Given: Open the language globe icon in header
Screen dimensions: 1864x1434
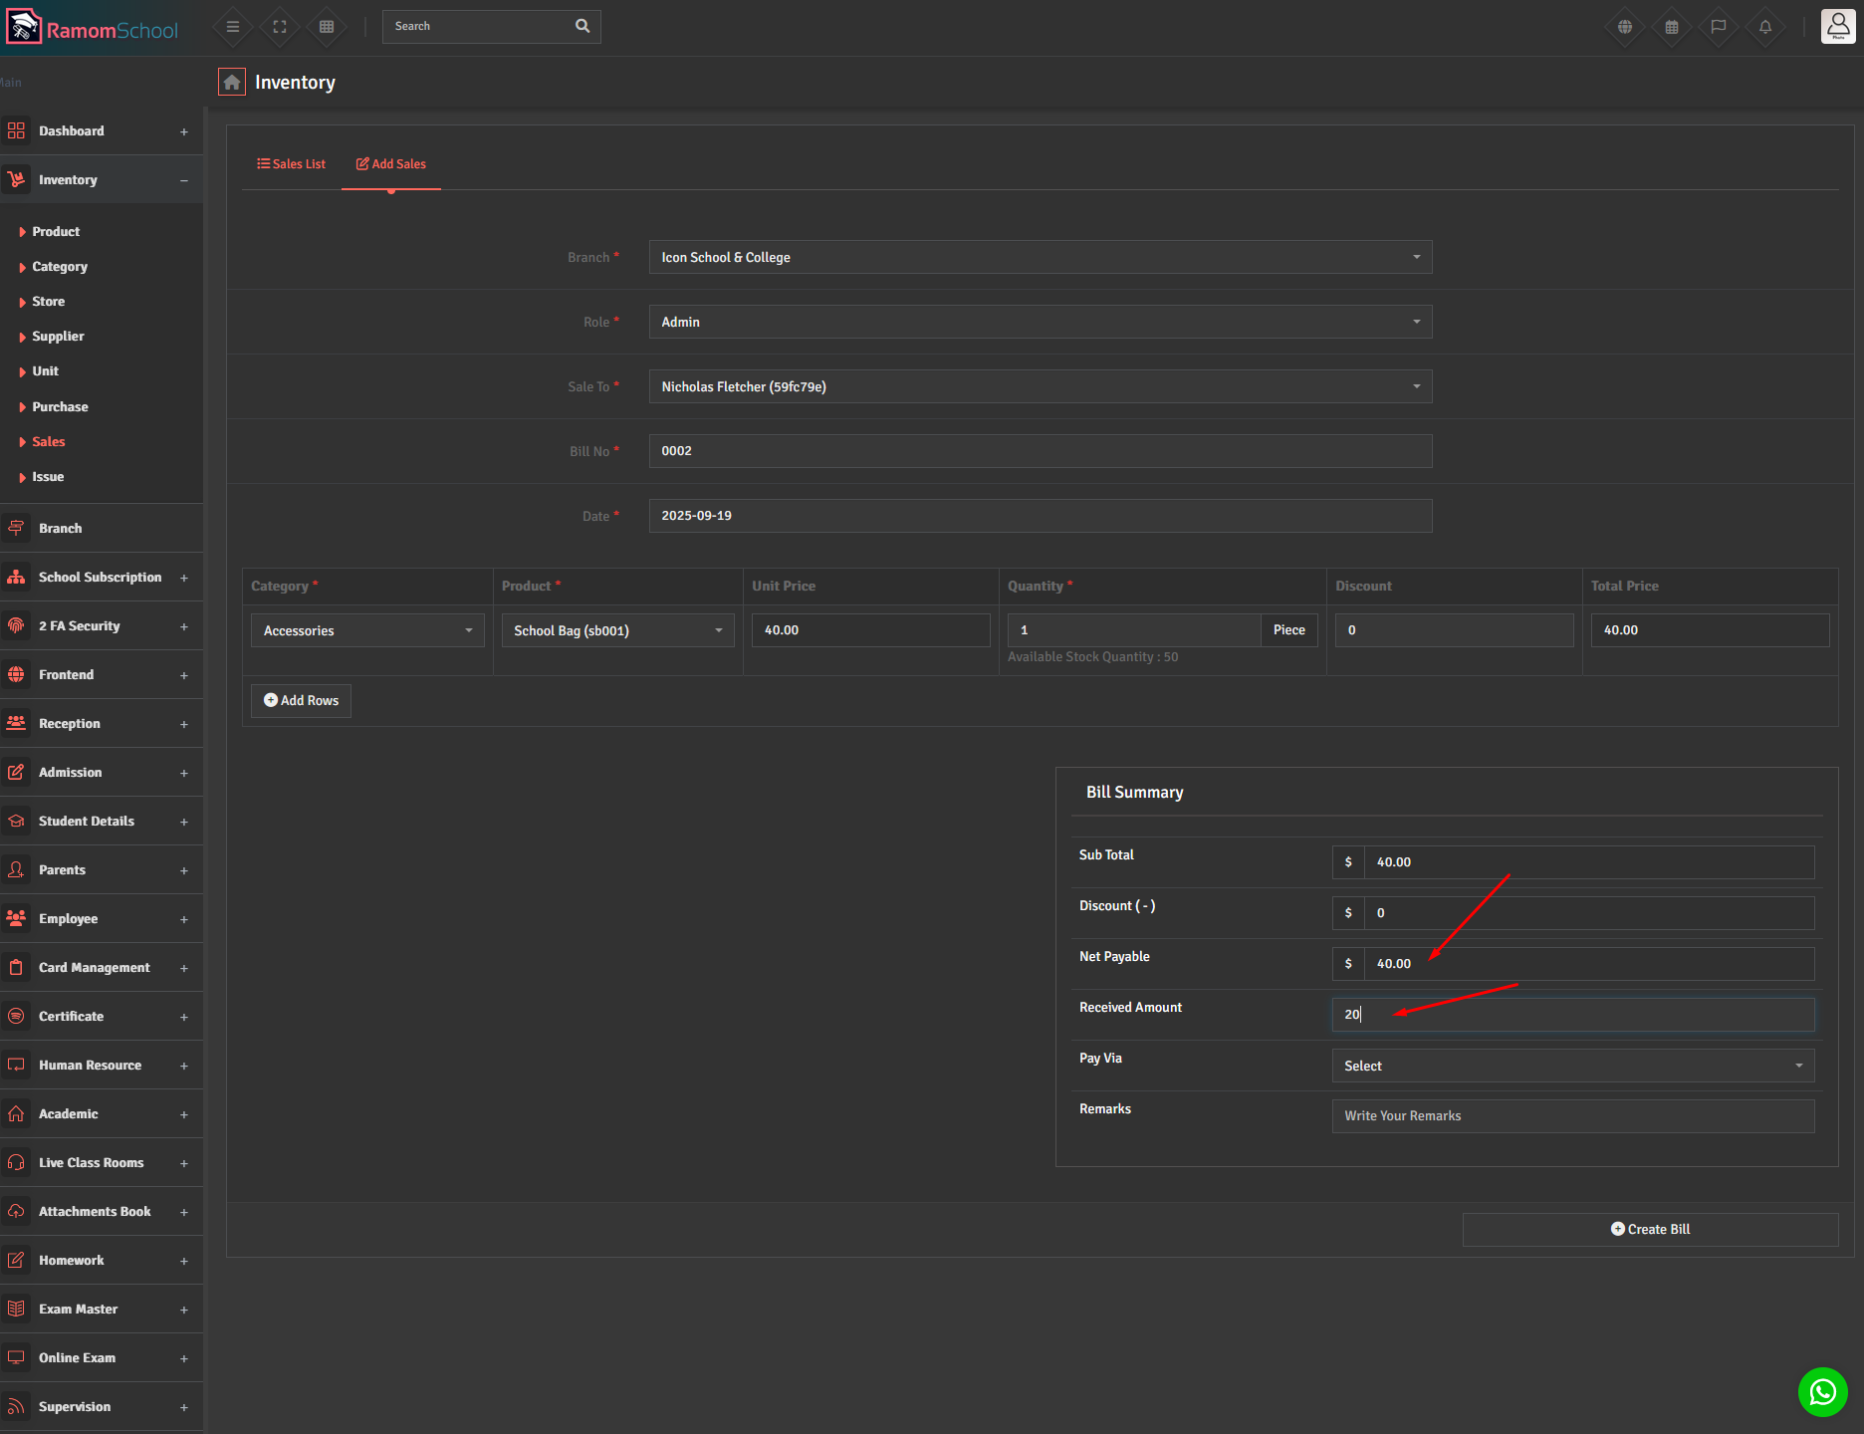Looking at the screenshot, I should [x=1625, y=27].
